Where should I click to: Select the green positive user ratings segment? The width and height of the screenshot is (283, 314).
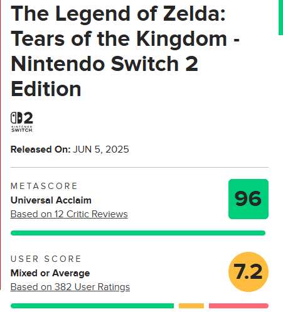coord(92,306)
